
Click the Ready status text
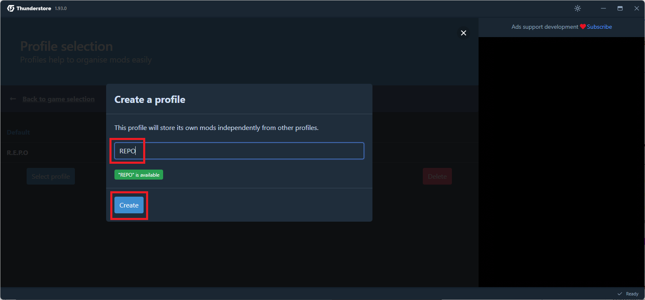pos(632,294)
